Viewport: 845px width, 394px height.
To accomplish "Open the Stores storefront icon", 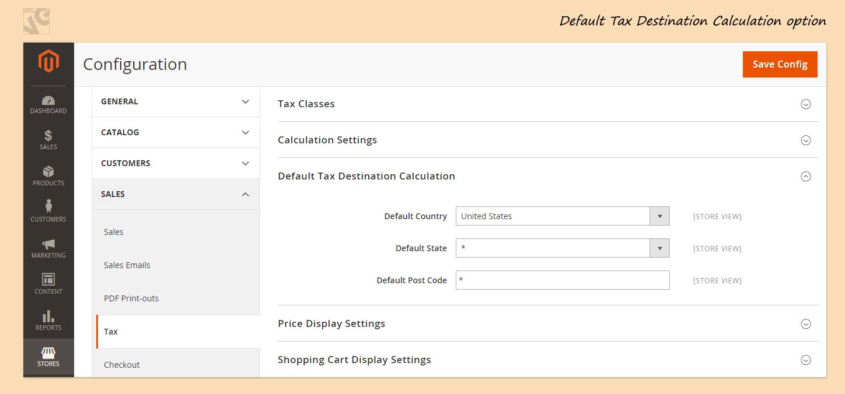I will 48,353.
